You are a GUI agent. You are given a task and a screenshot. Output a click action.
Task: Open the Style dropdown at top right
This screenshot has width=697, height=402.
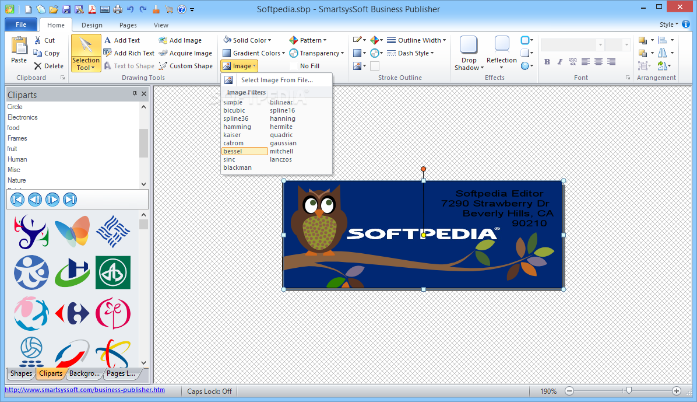(669, 25)
